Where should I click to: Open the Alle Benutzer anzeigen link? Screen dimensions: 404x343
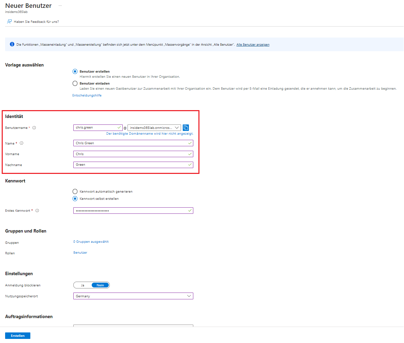(253, 45)
